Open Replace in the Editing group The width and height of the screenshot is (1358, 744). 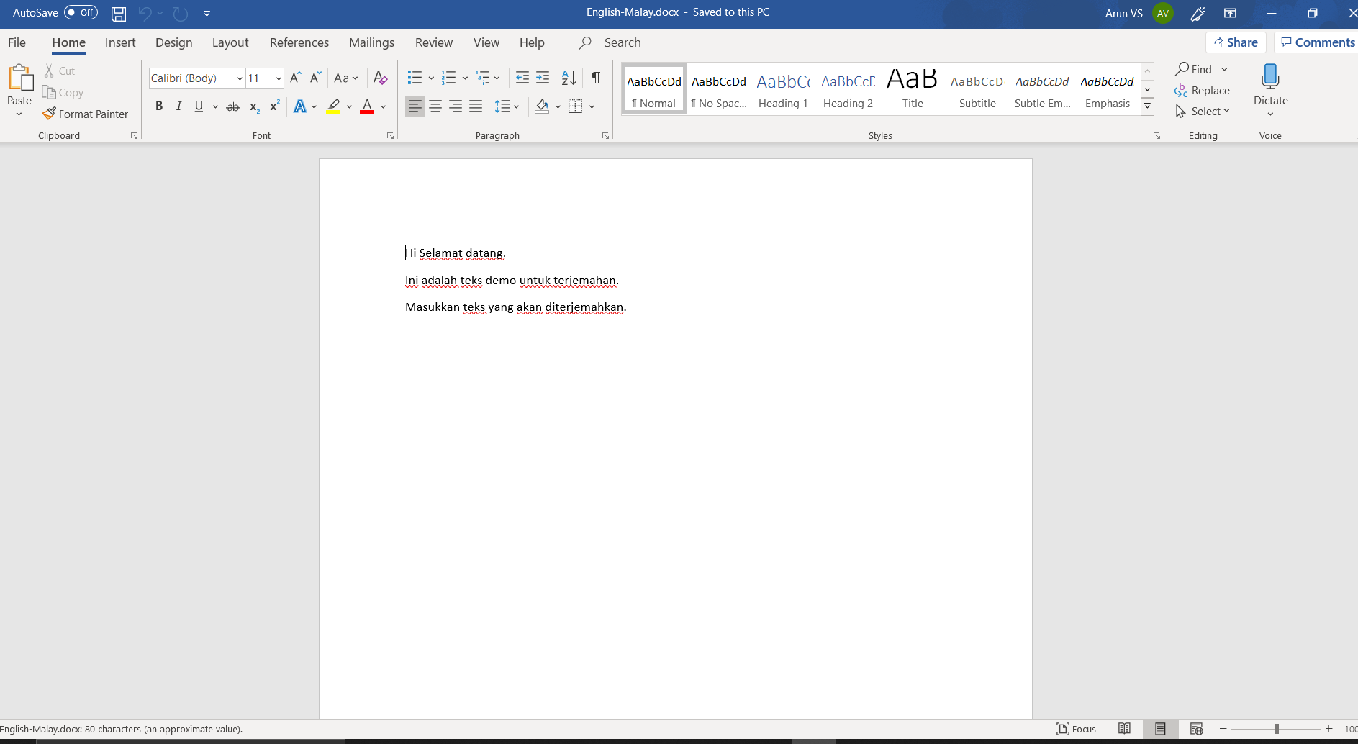click(x=1203, y=91)
